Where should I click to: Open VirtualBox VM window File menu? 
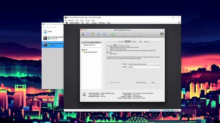66,20
